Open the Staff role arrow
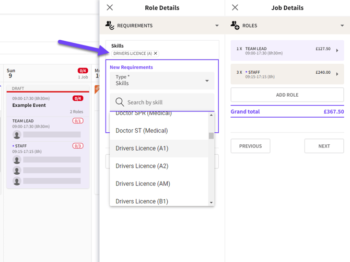Viewport: 350px width, 262px height. click(x=337, y=74)
